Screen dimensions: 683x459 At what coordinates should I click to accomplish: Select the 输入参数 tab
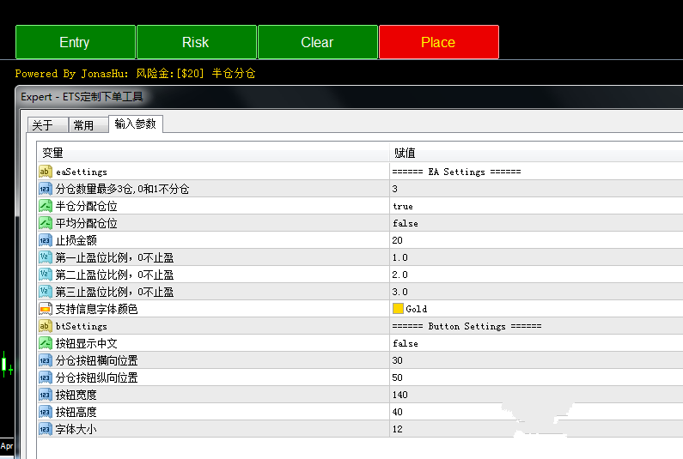point(135,124)
